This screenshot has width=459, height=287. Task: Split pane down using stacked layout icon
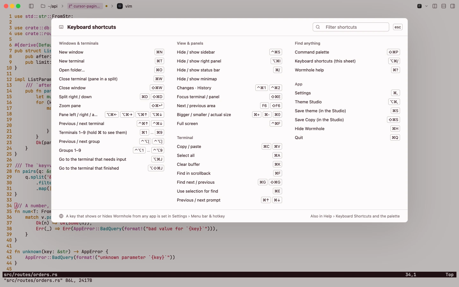pyautogui.click(x=444, y=6)
